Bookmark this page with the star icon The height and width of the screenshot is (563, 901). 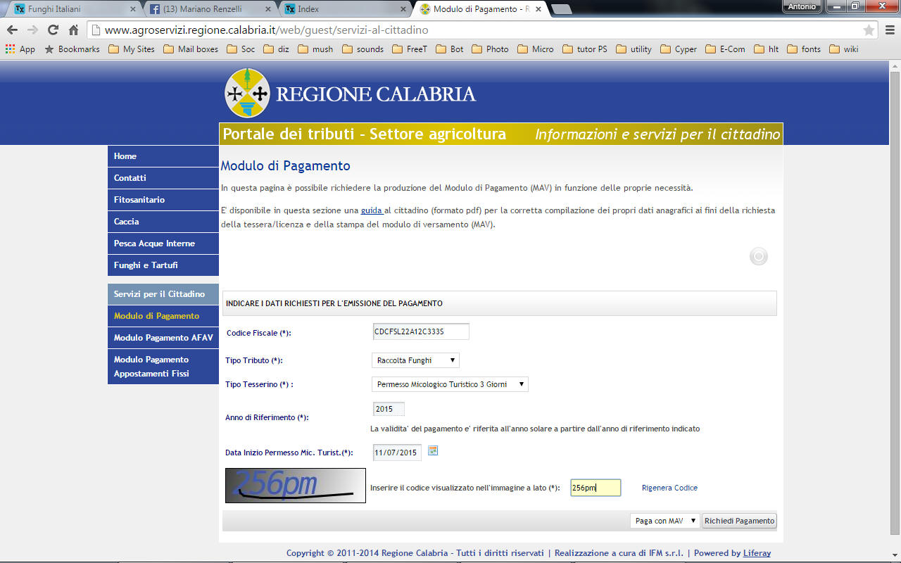(869, 30)
